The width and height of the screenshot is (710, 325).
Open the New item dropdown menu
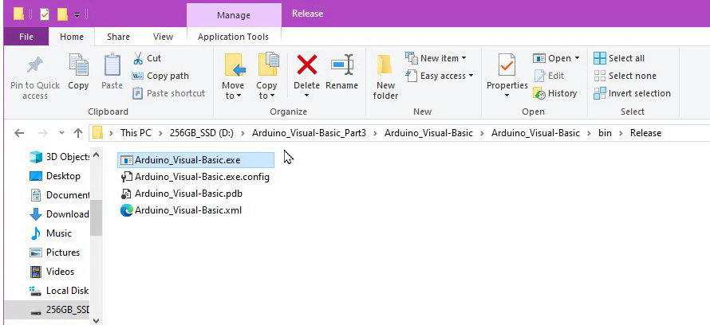tap(436, 58)
